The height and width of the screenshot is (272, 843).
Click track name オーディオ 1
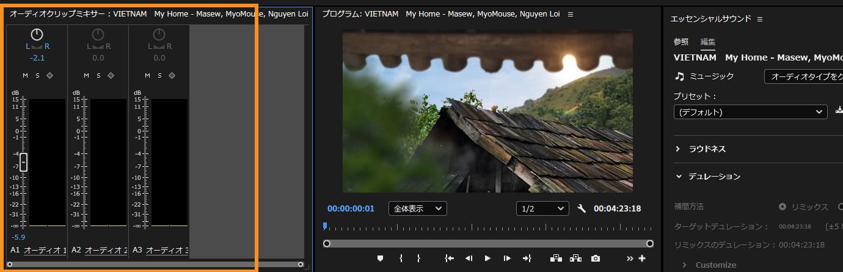coord(45,251)
